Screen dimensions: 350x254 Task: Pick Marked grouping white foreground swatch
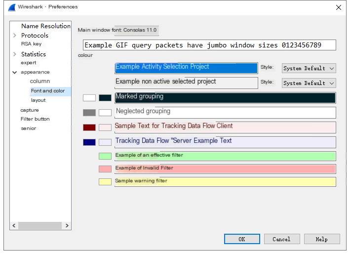(x=89, y=98)
